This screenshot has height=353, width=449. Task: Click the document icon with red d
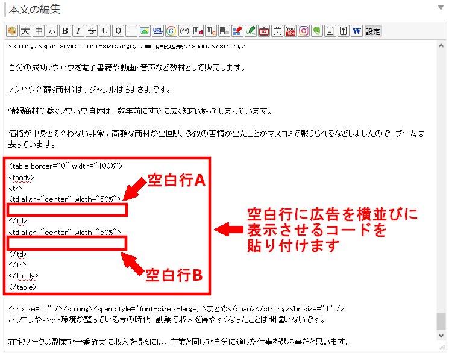198,31
